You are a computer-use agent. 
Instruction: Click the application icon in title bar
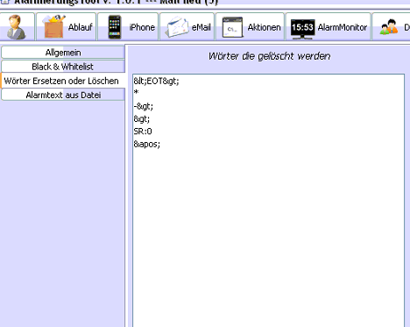(4, 2)
